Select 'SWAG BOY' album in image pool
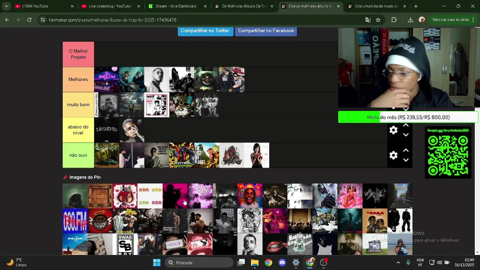The height and width of the screenshot is (270, 480). (125, 244)
